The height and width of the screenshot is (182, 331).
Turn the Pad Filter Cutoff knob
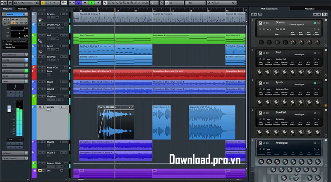click(x=259, y=72)
